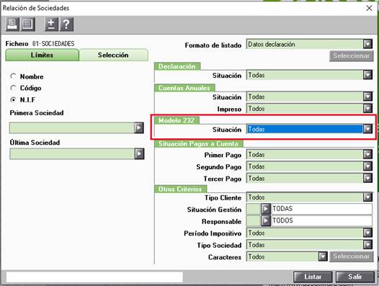Screen dimensions: 379x286
Task: Open the Tipo Sociedad dropdown
Action: [367, 245]
